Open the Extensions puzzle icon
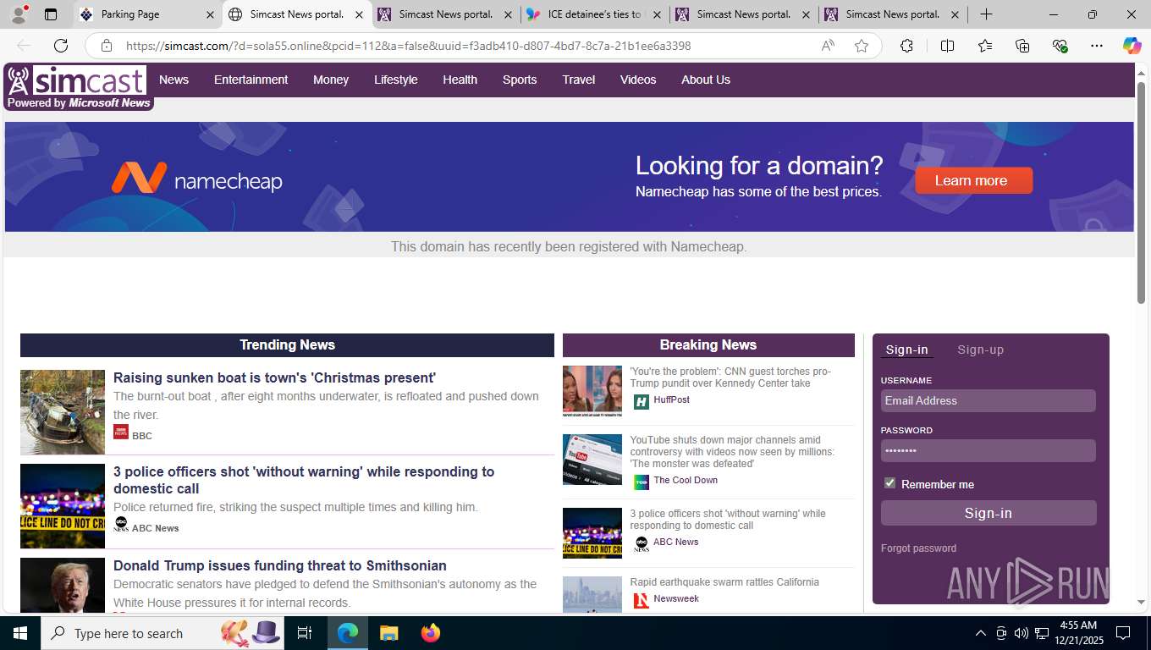The width and height of the screenshot is (1151, 650). pyautogui.click(x=906, y=46)
